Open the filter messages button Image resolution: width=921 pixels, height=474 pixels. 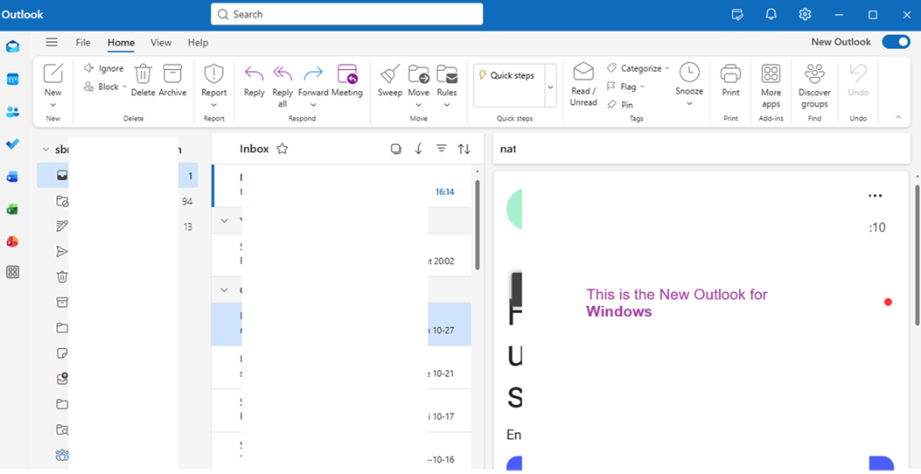(x=442, y=150)
